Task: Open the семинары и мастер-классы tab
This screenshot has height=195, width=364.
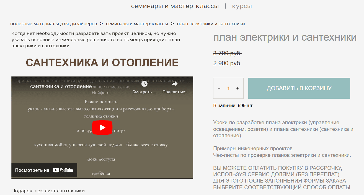Action: pos(175,6)
